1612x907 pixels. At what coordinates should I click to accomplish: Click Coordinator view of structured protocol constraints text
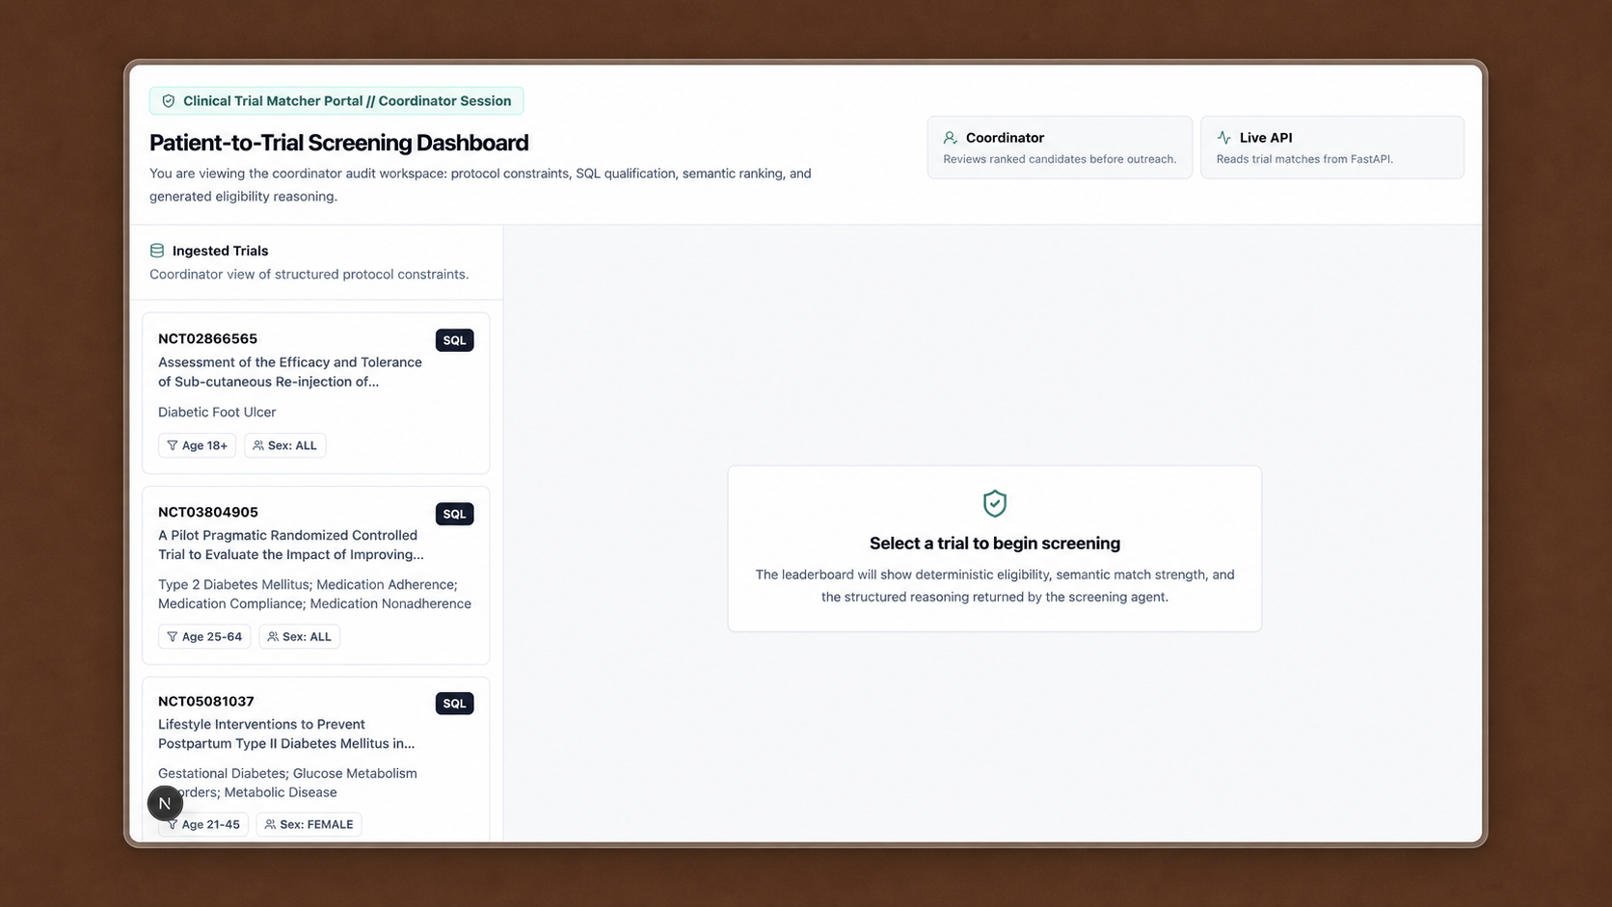[309, 275]
